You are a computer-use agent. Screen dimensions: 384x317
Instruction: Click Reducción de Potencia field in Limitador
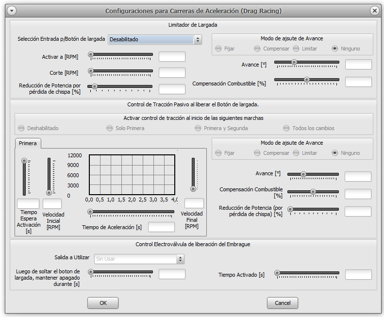tap(172, 89)
